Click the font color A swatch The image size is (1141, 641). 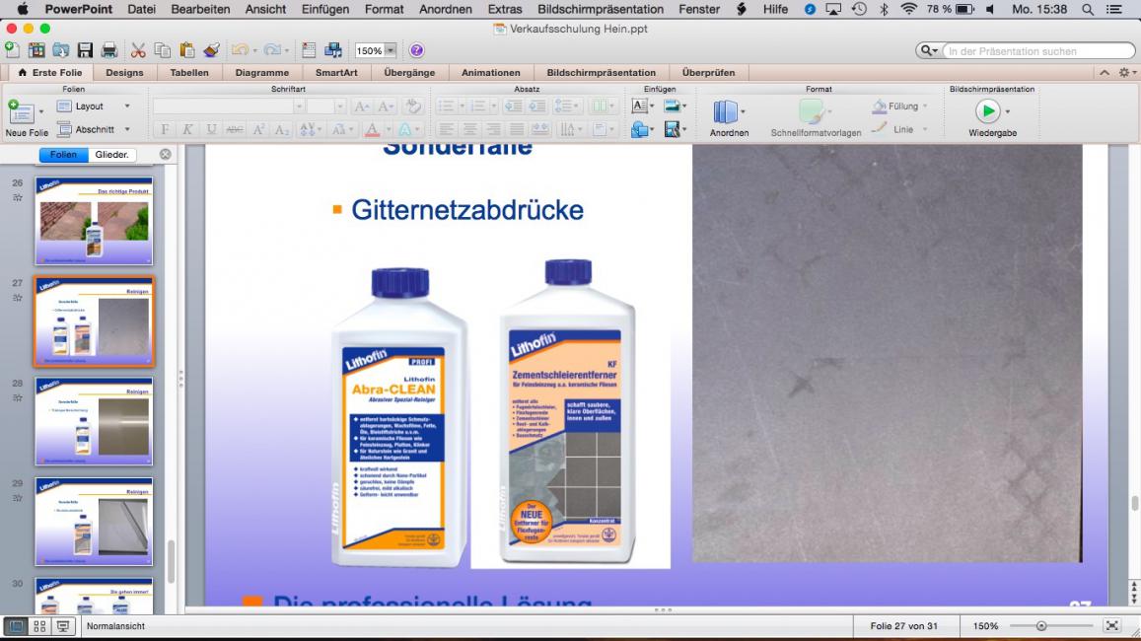tap(372, 129)
